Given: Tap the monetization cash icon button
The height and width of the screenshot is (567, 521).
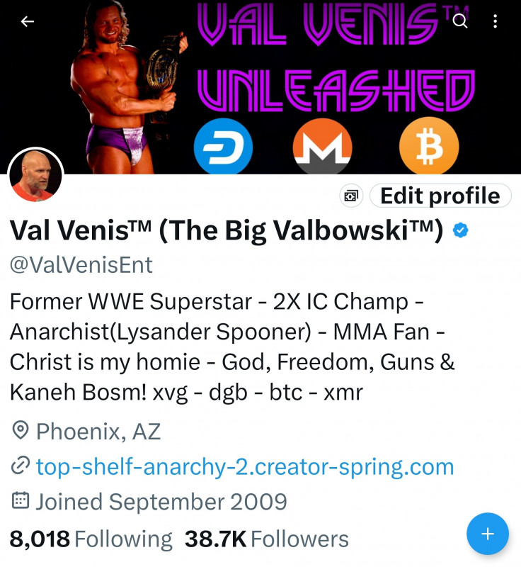Looking at the screenshot, I should tap(351, 196).
